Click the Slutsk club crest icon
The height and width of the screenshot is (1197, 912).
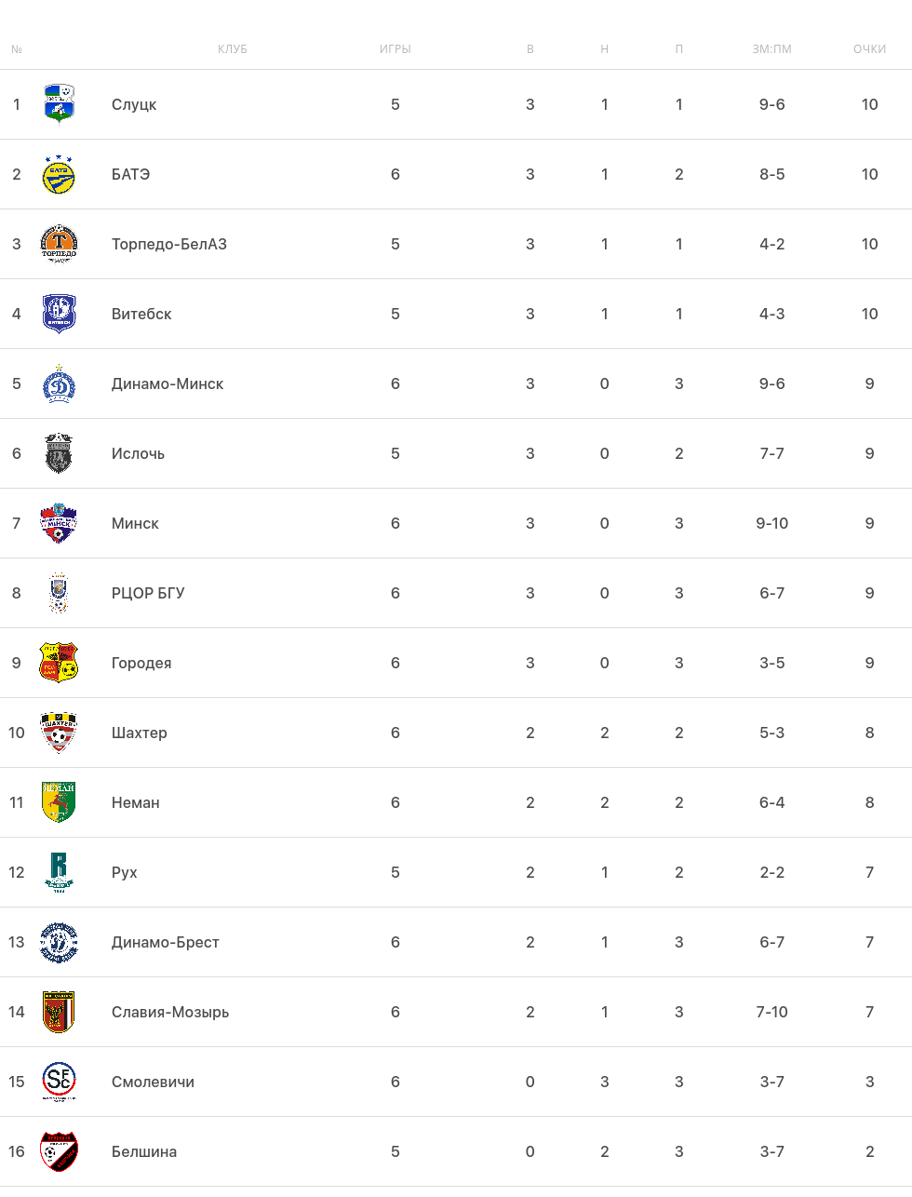(x=59, y=104)
